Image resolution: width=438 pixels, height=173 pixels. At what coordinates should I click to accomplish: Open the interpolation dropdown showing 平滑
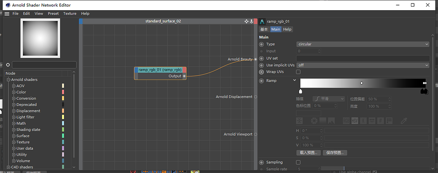point(329,99)
